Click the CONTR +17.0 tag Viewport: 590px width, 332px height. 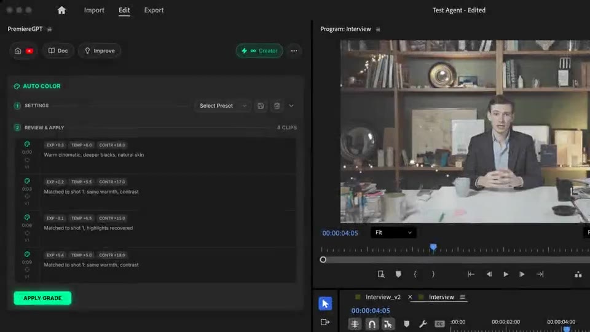pos(112,182)
